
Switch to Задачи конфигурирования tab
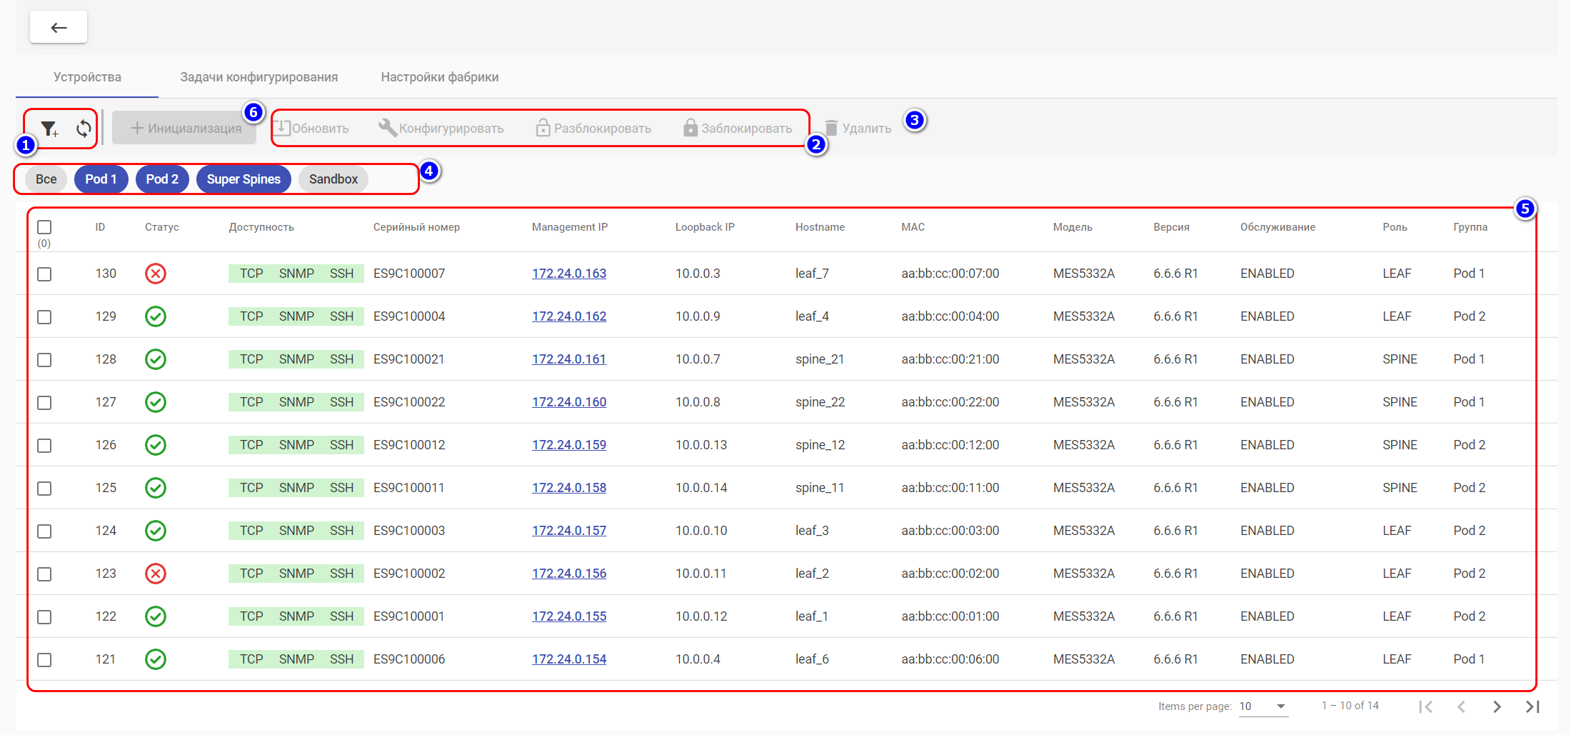coord(259,77)
